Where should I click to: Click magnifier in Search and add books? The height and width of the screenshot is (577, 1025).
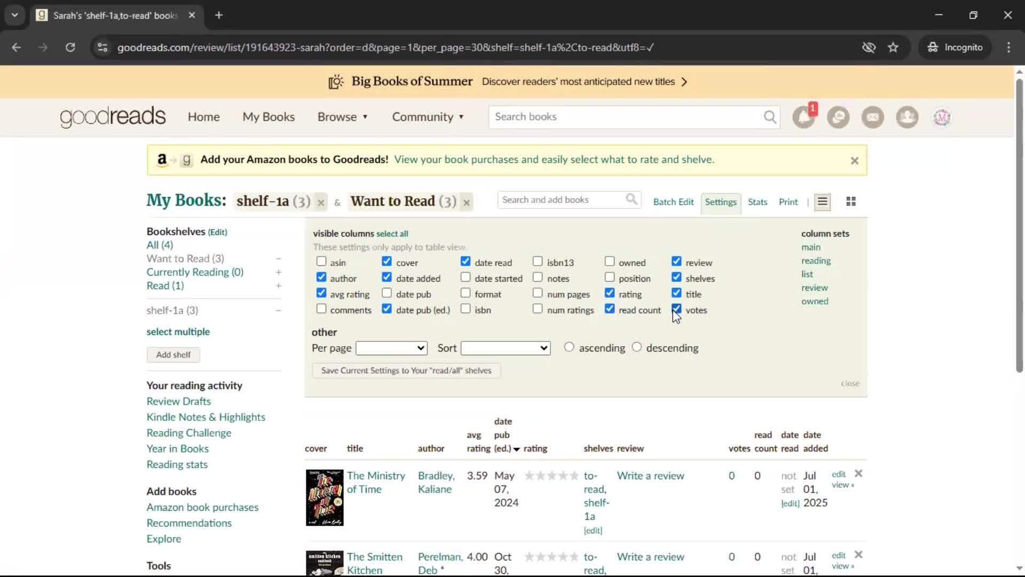click(x=632, y=200)
